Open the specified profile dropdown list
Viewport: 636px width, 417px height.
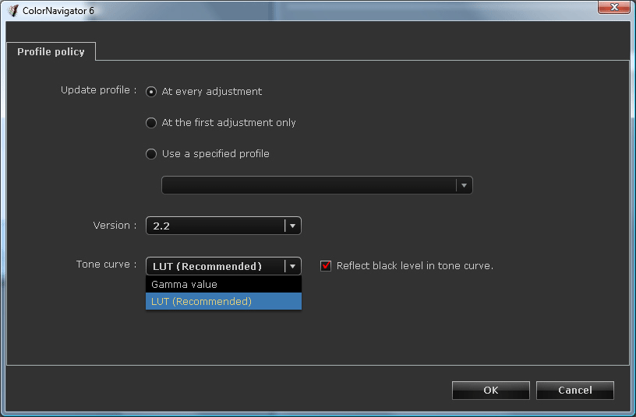click(316, 185)
